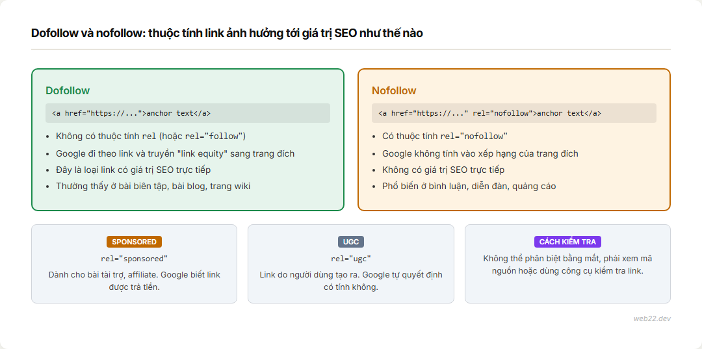Click bullet 'Không có thuộc tính rel'
Viewport: 702px width, 349px height.
click(x=151, y=136)
